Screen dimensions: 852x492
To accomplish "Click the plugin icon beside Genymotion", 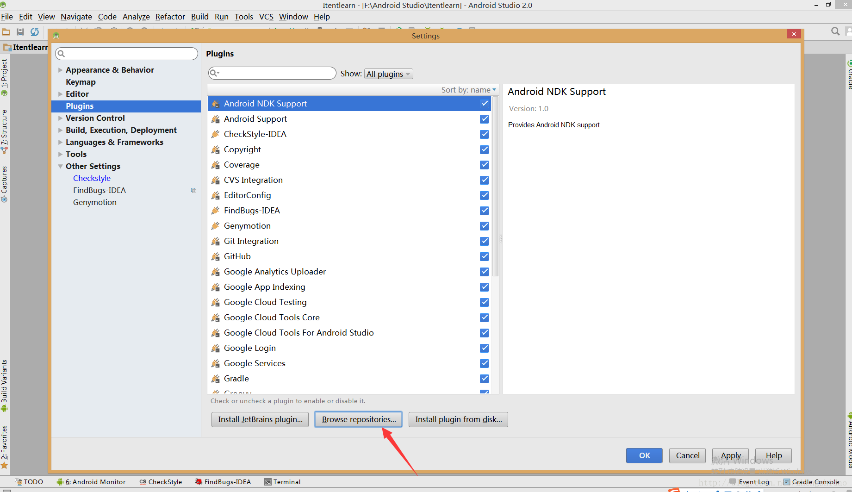I will tap(215, 226).
